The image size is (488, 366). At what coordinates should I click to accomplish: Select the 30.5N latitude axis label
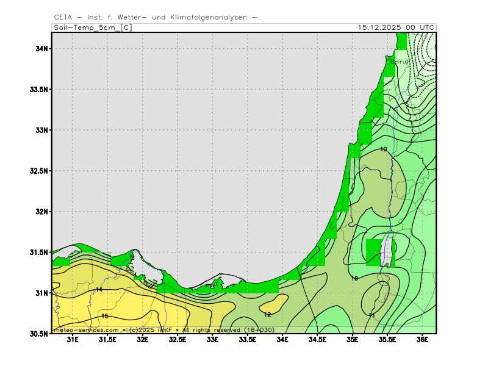pos(39,334)
